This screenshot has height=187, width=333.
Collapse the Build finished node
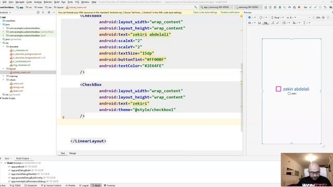[2, 163]
